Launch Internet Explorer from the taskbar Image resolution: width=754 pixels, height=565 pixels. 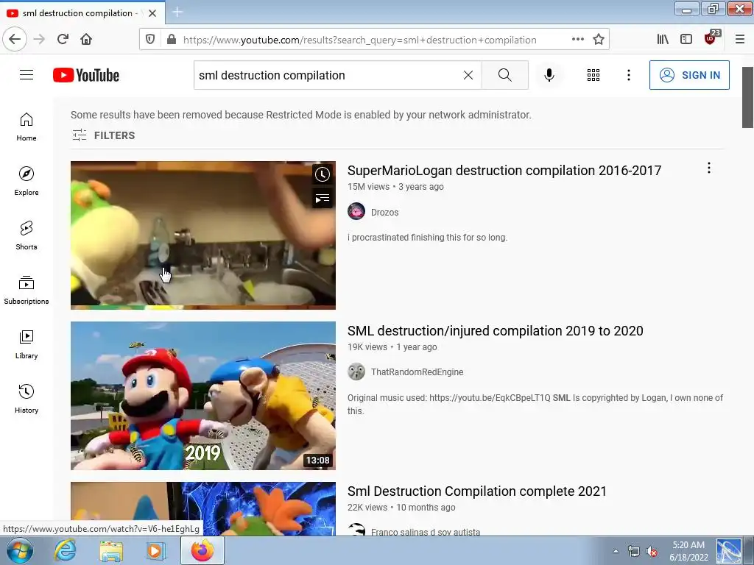[65, 550]
